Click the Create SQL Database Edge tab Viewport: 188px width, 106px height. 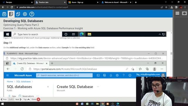pos(30,63)
